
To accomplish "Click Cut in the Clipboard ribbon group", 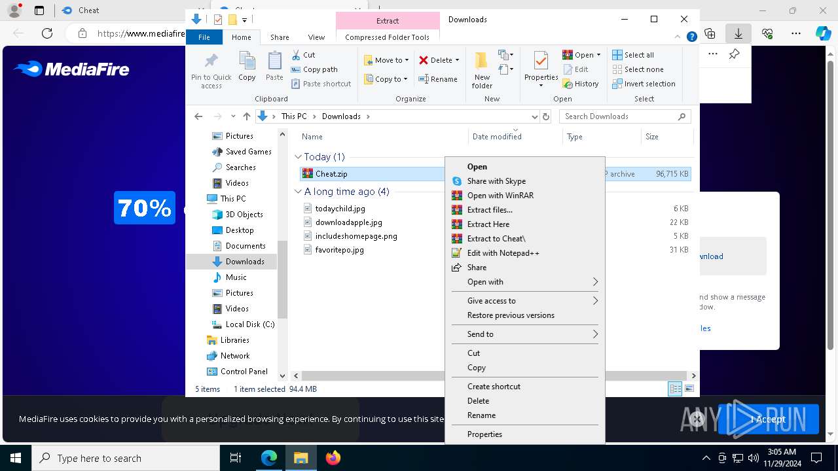I will tap(303, 55).
